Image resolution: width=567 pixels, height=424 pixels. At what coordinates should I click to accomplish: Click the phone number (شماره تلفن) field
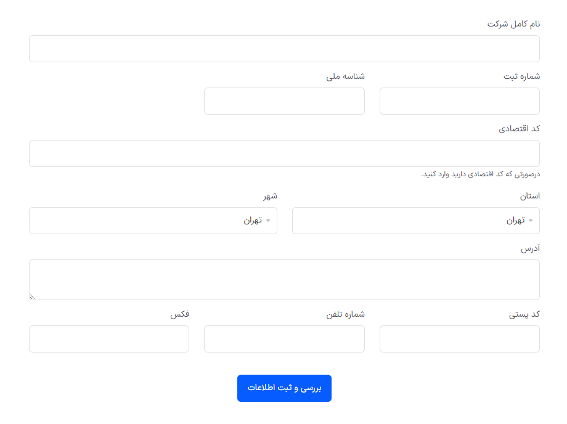click(284, 339)
